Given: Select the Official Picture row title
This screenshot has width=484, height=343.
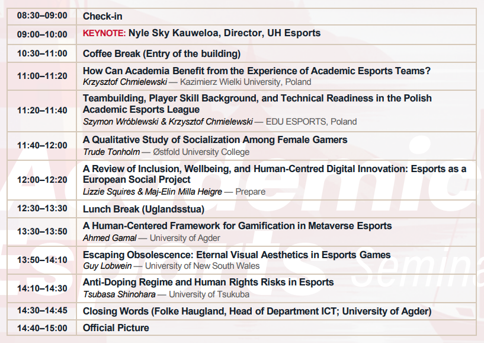Looking at the screenshot, I should click(x=116, y=328).
